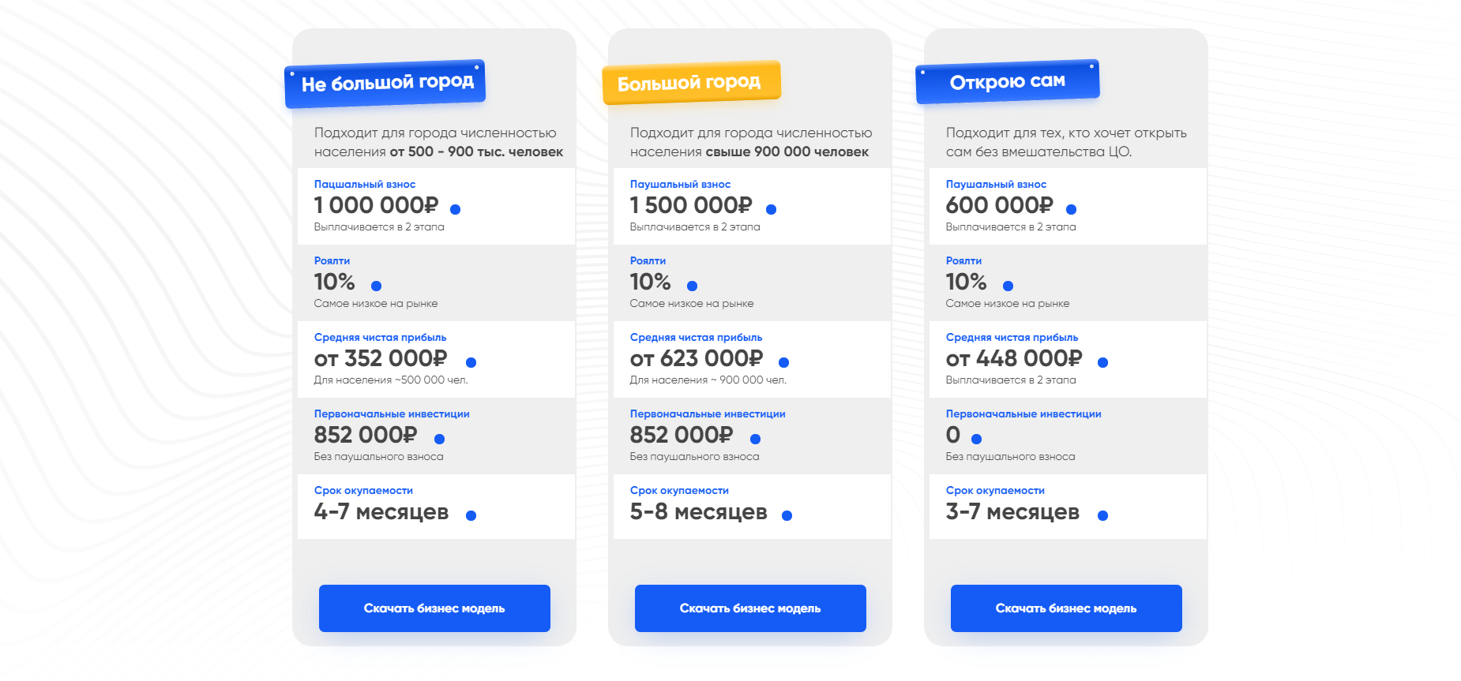Click the yellow Большой город badge

[x=691, y=82]
